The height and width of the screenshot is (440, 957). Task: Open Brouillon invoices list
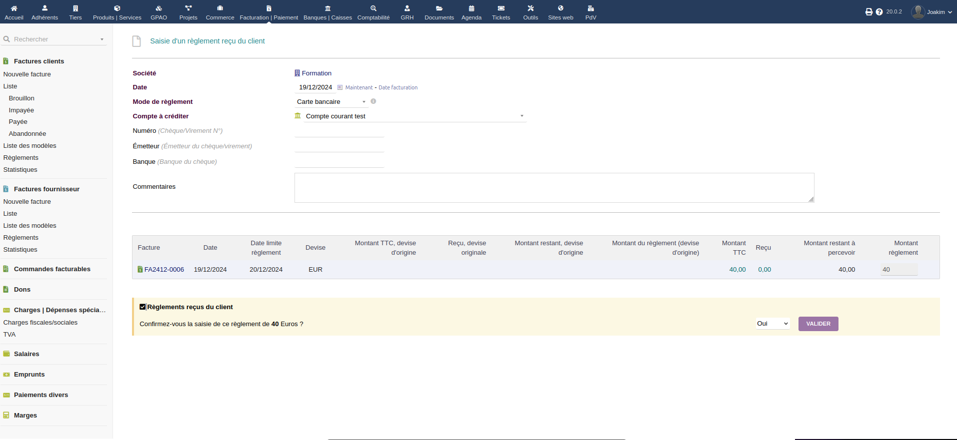coord(21,98)
